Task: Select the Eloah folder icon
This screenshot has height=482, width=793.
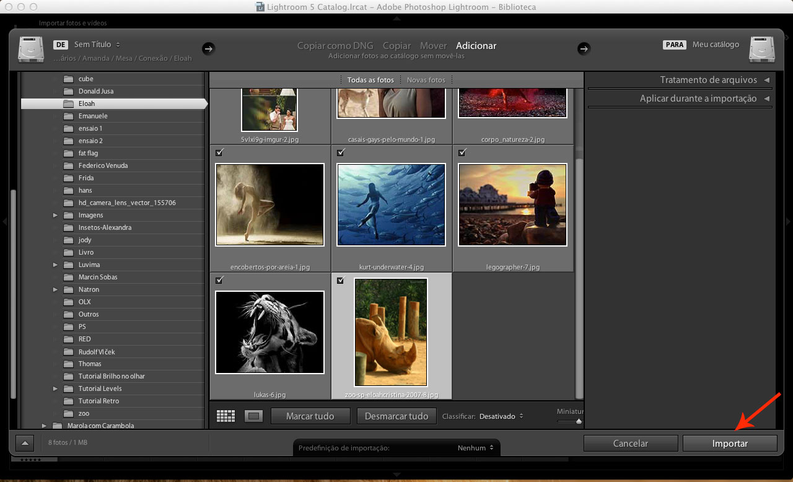Action: [68, 103]
